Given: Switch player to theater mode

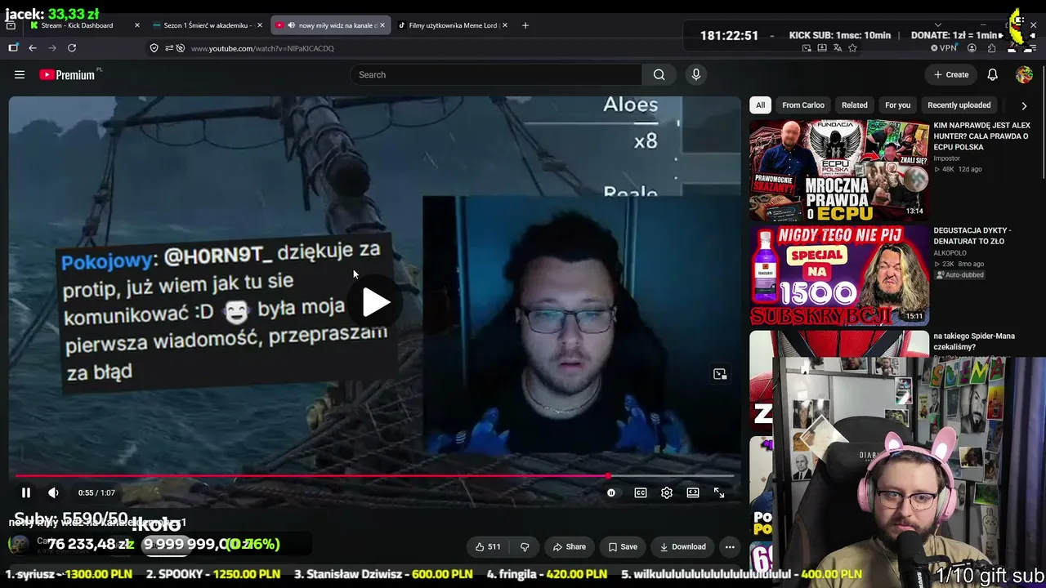Looking at the screenshot, I should pyautogui.click(x=693, y=492).
